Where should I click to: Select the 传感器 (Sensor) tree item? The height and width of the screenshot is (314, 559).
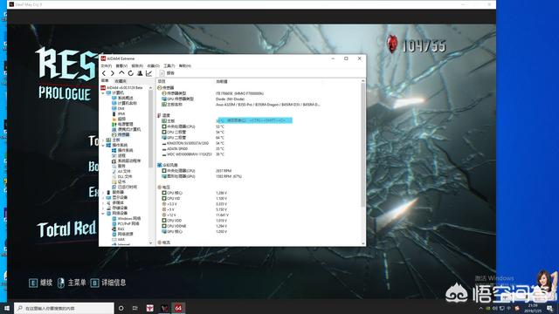tap(123, 134)
